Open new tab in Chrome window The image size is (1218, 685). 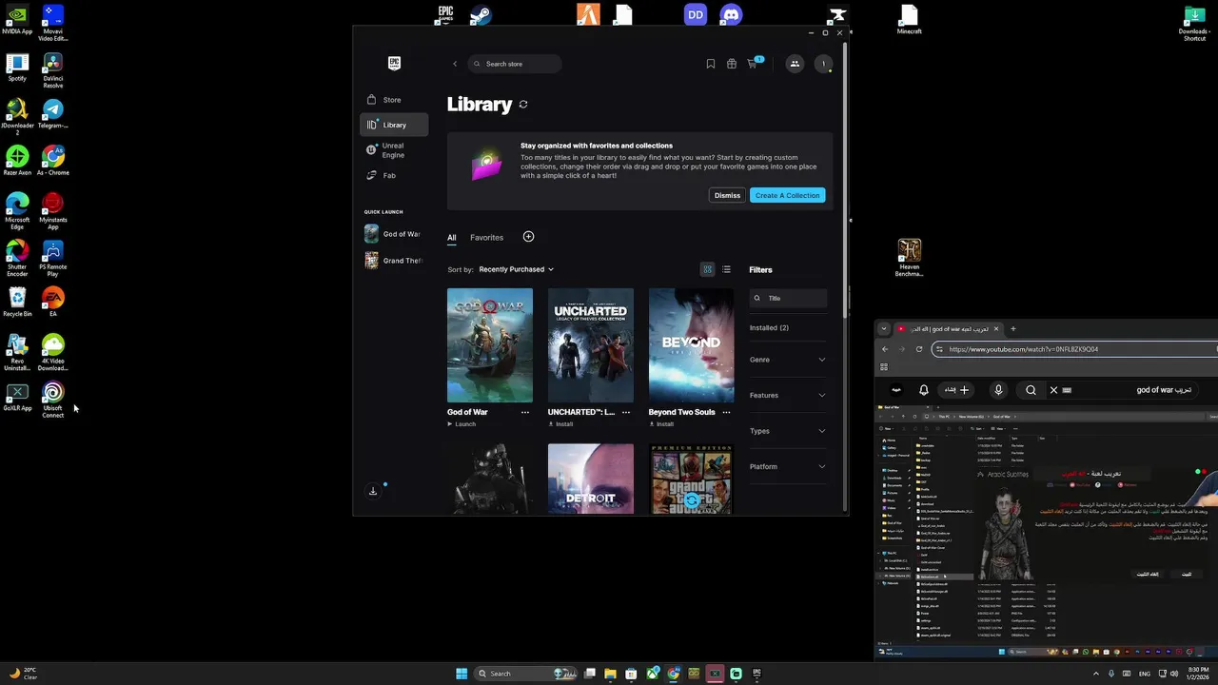[1012, 329]
